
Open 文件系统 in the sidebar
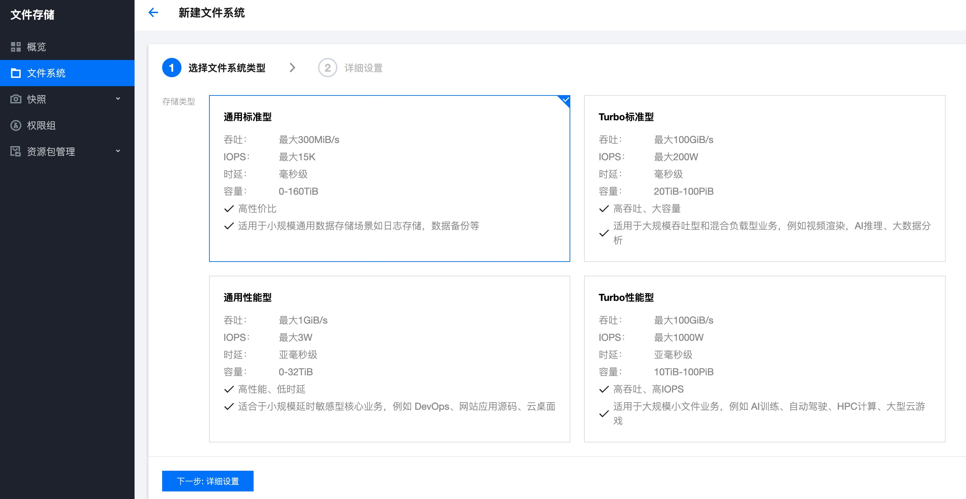(x=67, y=73)
